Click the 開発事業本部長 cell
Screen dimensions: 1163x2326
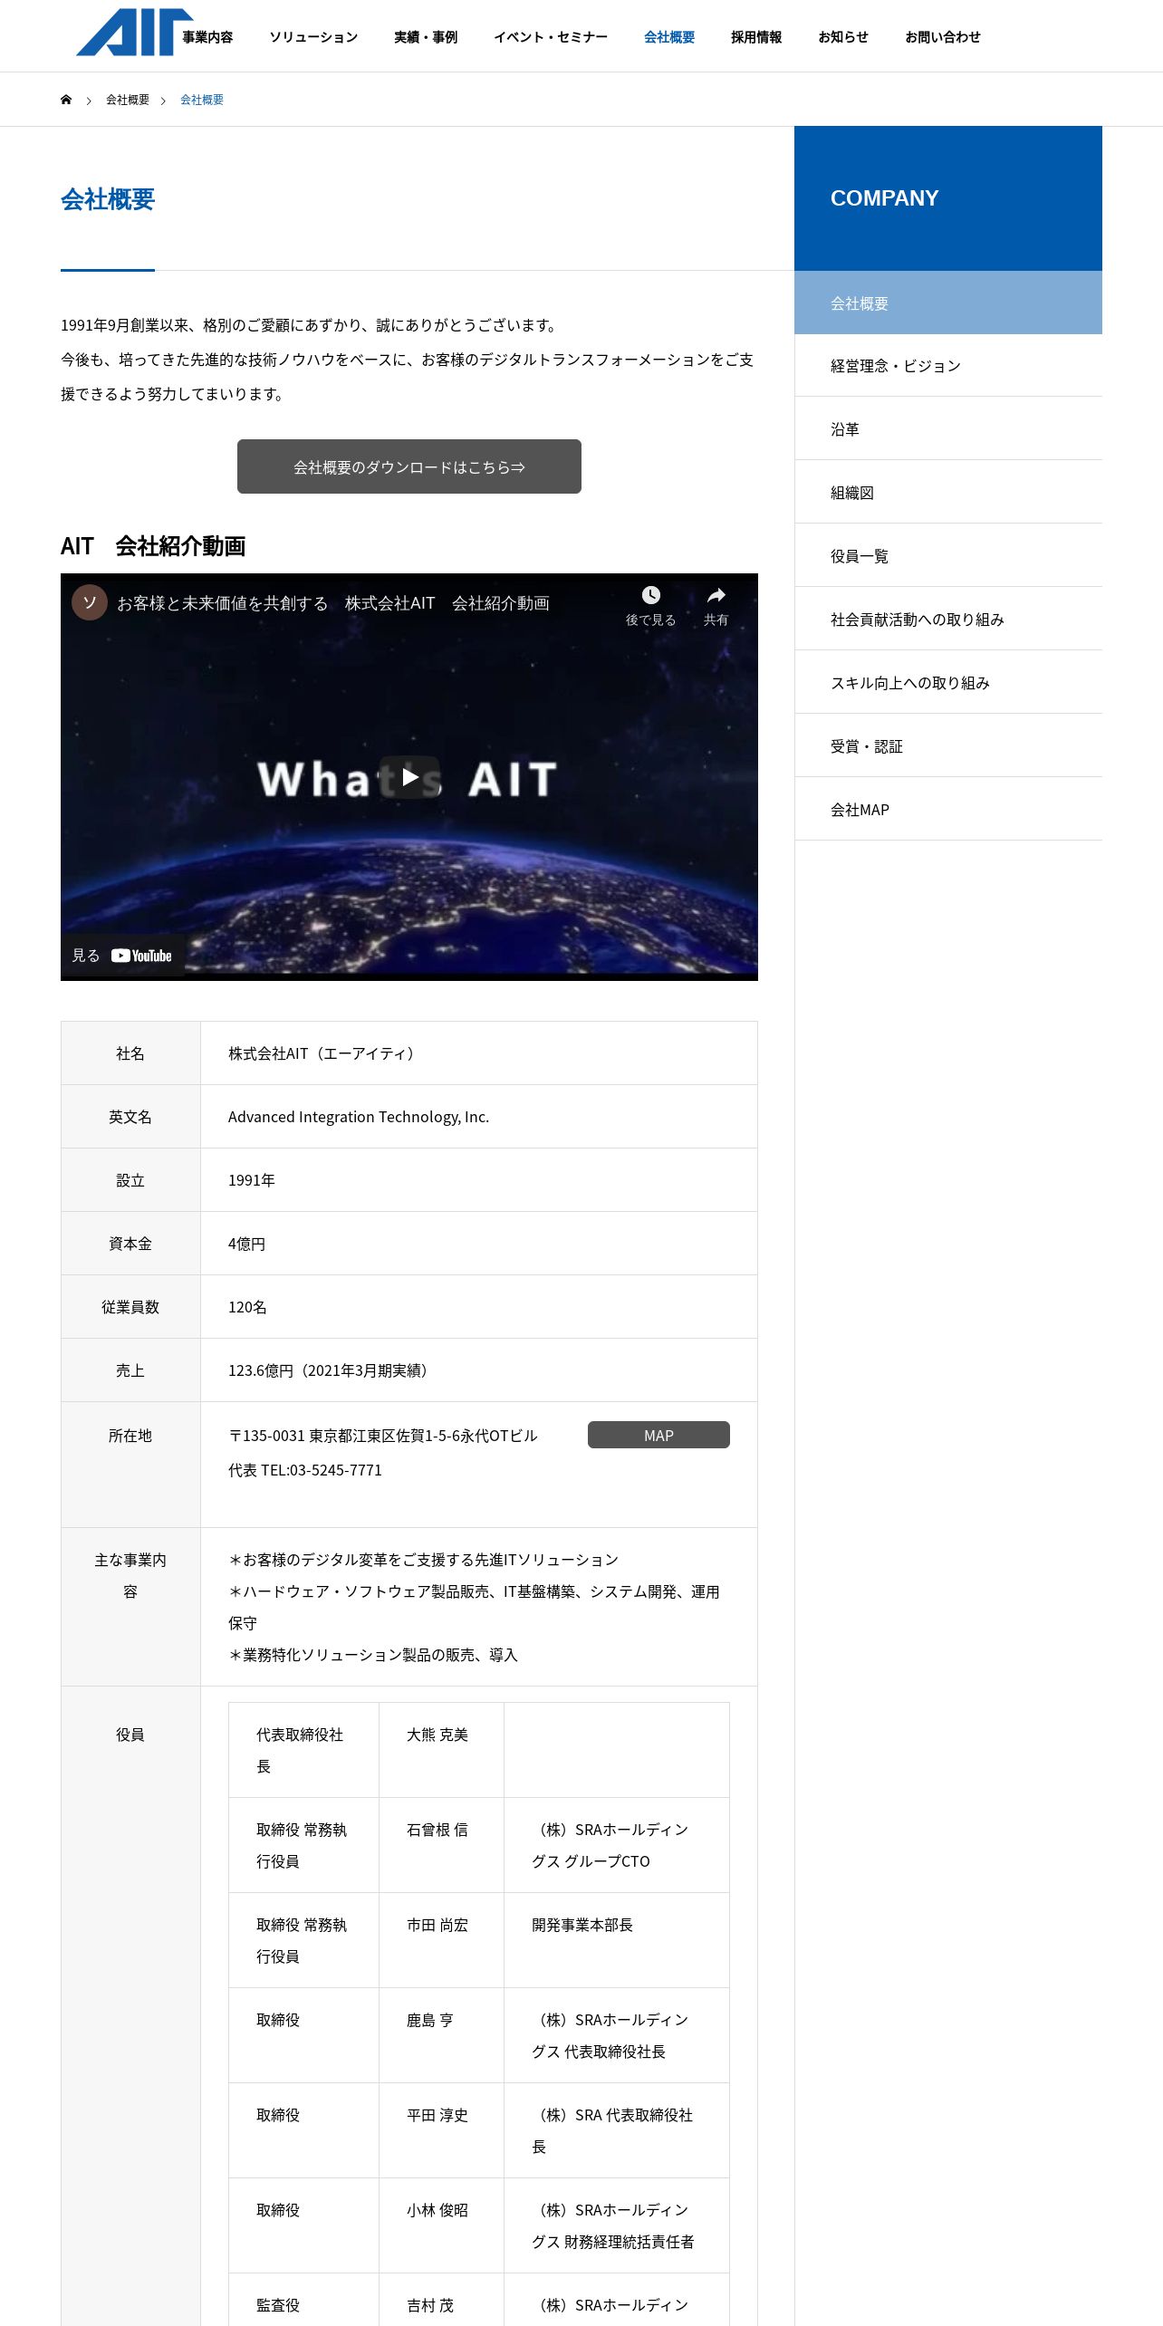pyautogui.click(x=617, y=1940)
